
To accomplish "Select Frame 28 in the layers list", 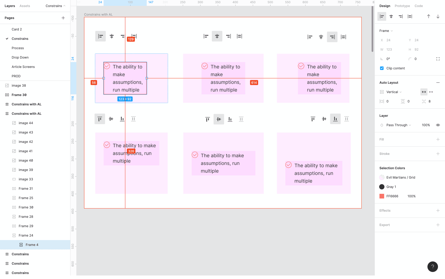I will tap(26, 216).
